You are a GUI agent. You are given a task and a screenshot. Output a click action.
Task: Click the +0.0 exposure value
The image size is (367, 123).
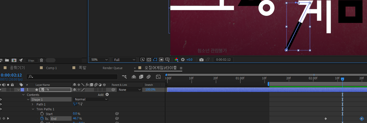189,60
